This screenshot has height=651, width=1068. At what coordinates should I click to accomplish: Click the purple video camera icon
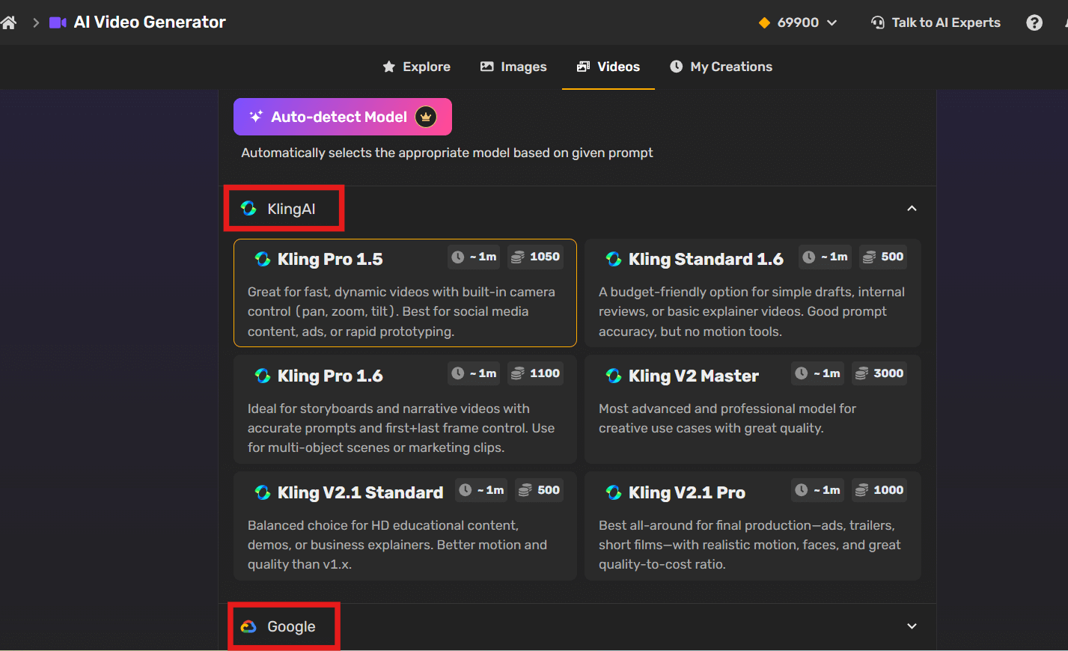coord(58,22)
